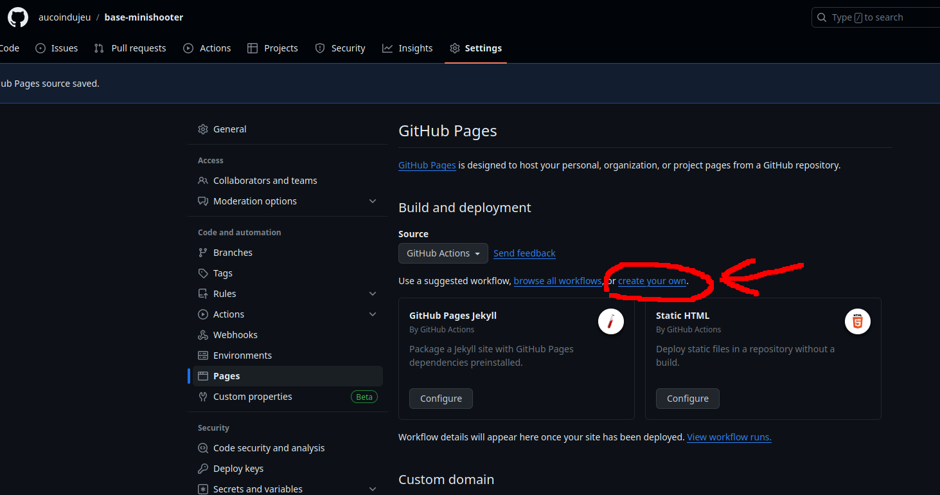Click the create your own link
This screenshot has width=940, height=495.
point(652,281)
